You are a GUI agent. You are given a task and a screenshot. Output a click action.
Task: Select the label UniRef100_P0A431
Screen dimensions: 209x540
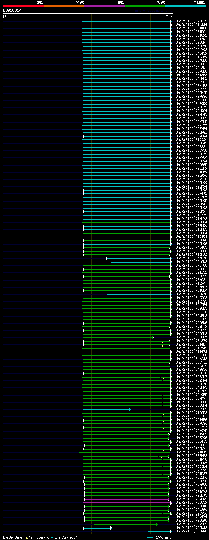coord(191,366)
